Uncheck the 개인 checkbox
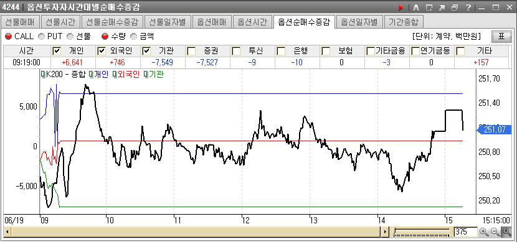Screen dimensions: 517x242 point(57,51)
